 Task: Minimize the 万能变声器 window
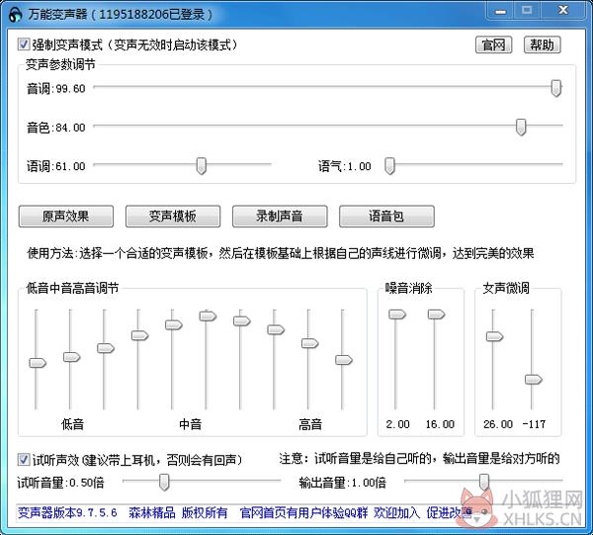pos(501,11)
